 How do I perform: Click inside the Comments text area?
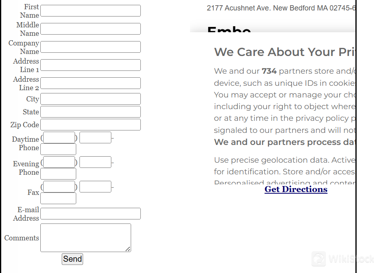pyautogui.click(x=86, y=238)
